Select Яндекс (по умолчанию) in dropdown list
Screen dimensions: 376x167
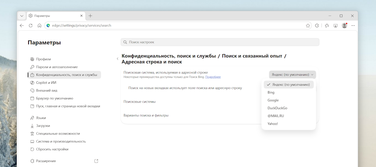289,85
